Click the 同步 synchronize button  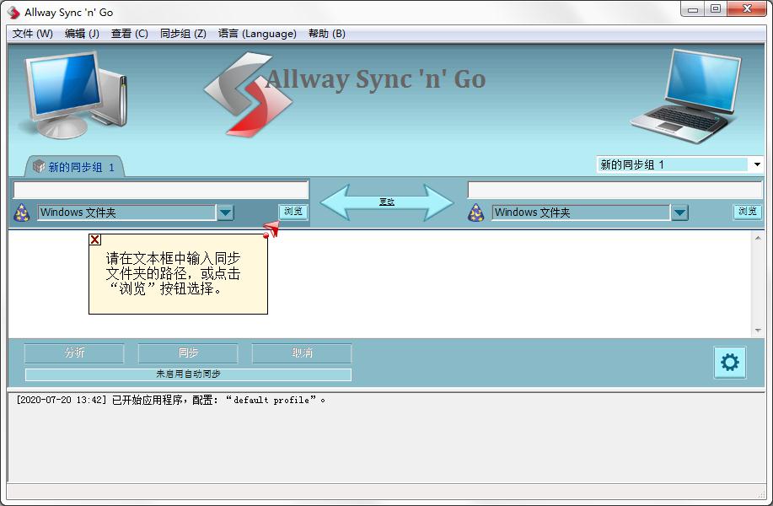[x=188, y=353]
